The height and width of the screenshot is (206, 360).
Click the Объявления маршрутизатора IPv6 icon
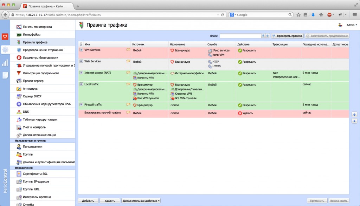(19, 104)
